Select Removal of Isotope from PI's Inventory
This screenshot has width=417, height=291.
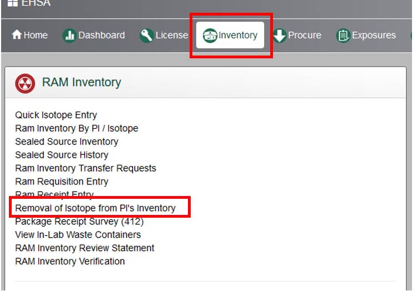click(95, 208)
